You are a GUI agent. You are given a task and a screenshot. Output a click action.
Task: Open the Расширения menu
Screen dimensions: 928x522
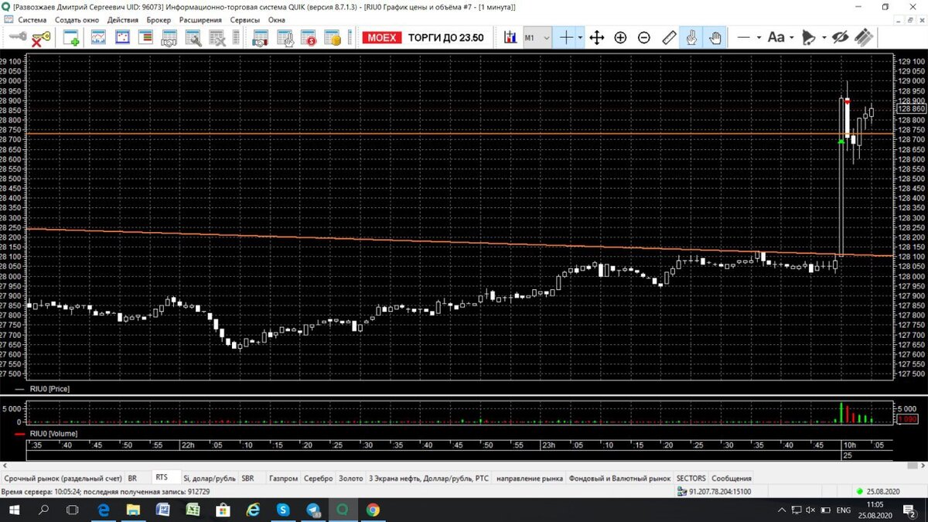200,20
